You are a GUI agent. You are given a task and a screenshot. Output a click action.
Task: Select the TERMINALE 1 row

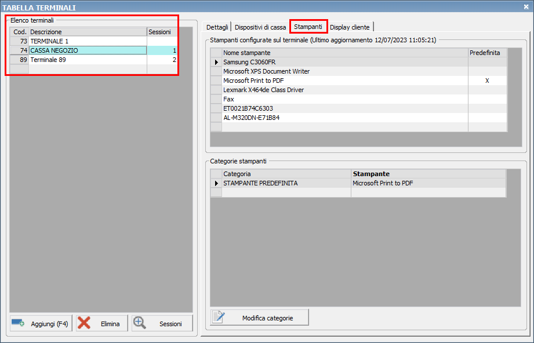(x=94, y=41)
